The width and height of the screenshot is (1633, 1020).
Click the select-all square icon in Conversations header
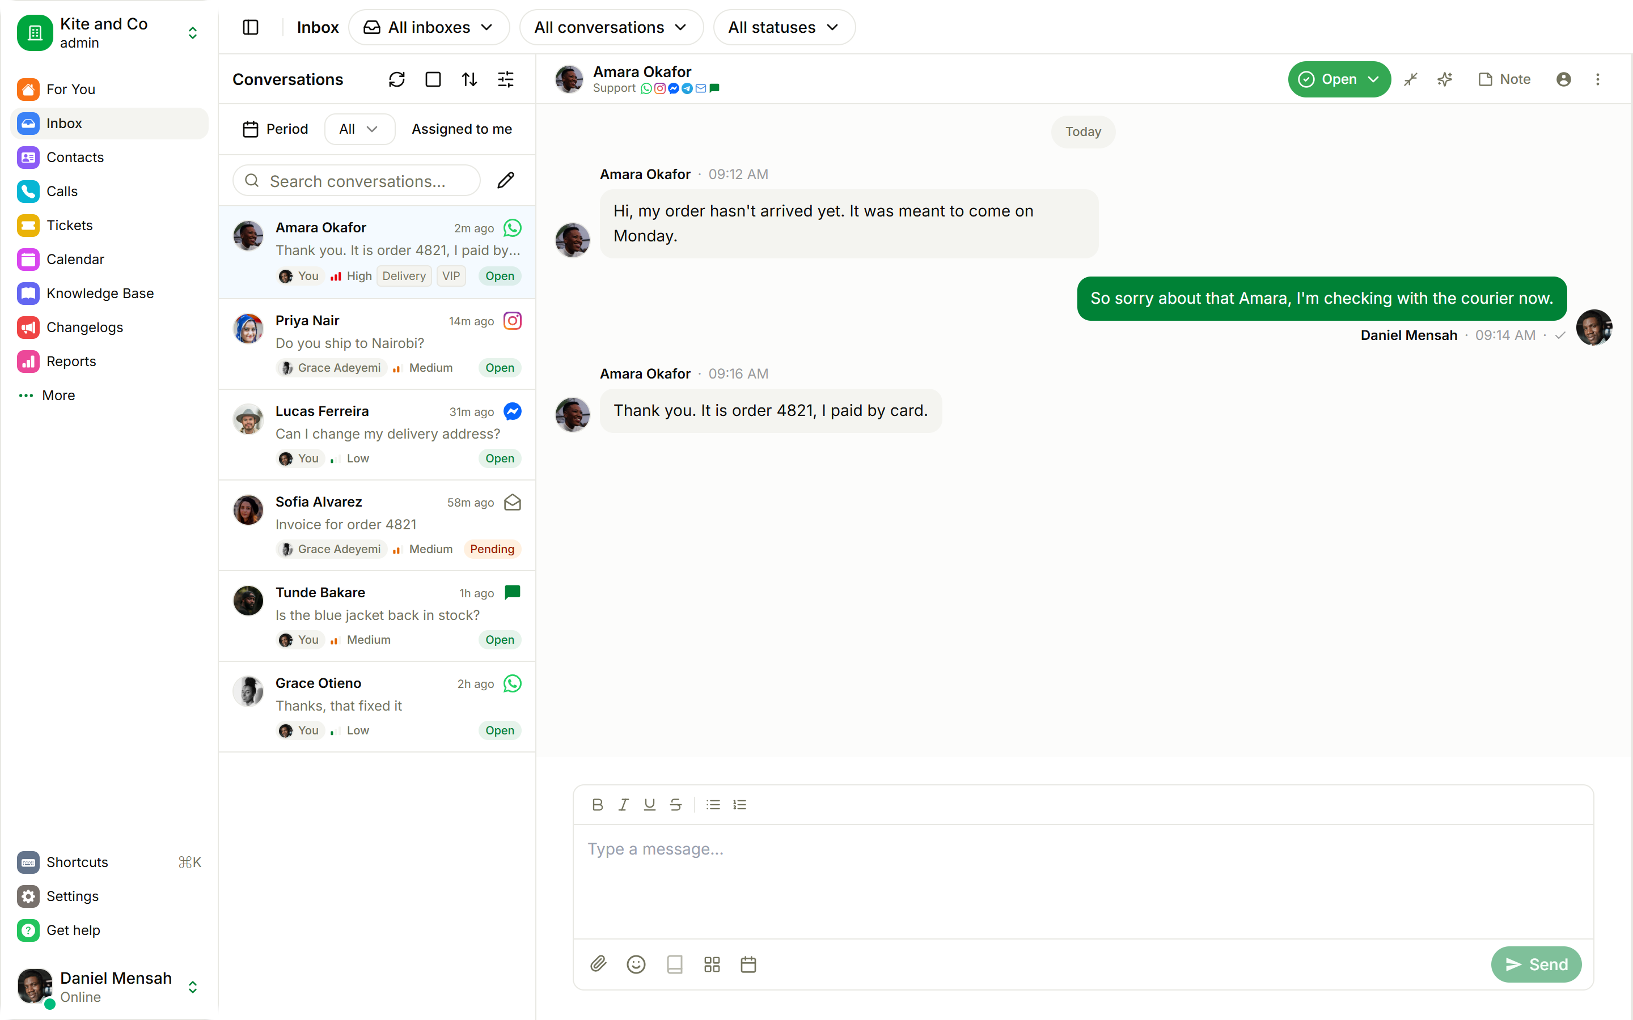pos(433,79)
